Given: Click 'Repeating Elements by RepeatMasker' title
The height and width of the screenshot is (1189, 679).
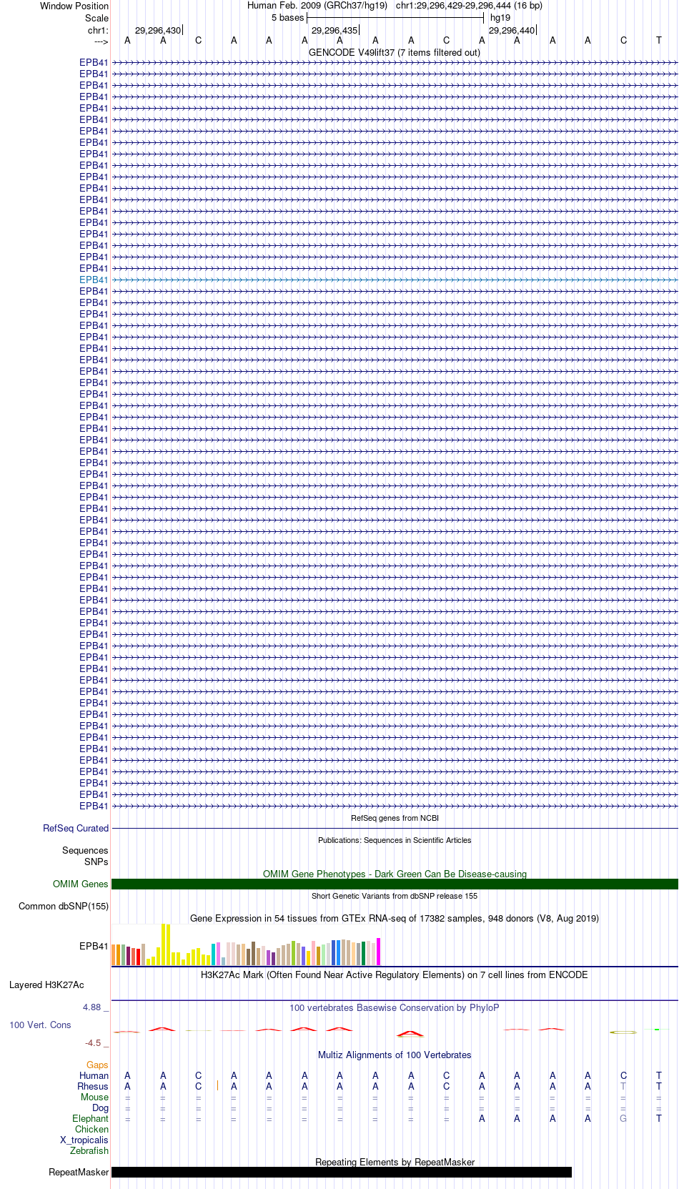Looking at the screenshot, I should click(395, 1162).
